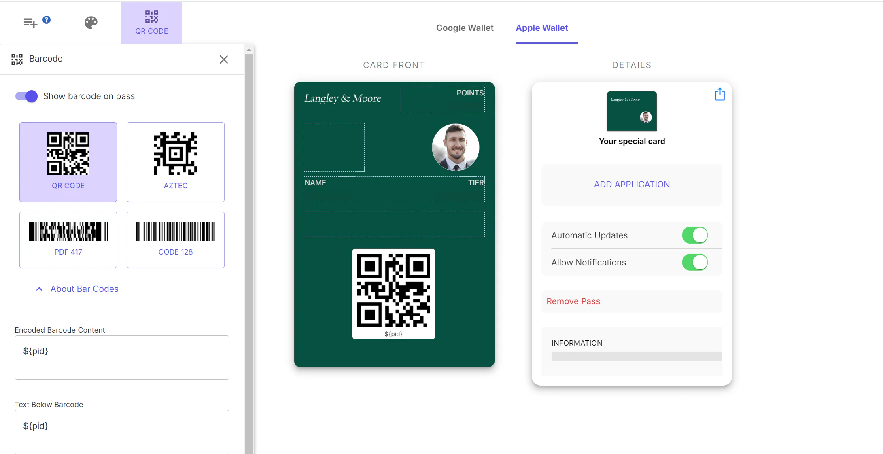Image resolution: width=883 pixels, height=454 pixels.
Task: Switch to the Google Wallet tab
Action: click(465, 28)
